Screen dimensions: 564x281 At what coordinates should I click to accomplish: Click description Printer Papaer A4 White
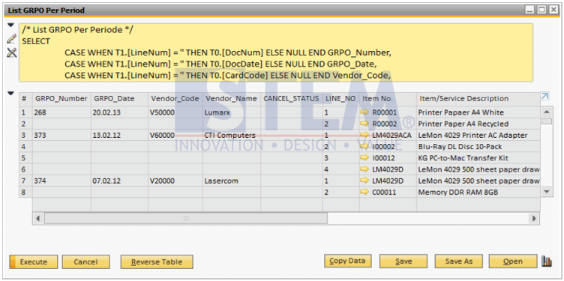[x=478, y=112]
